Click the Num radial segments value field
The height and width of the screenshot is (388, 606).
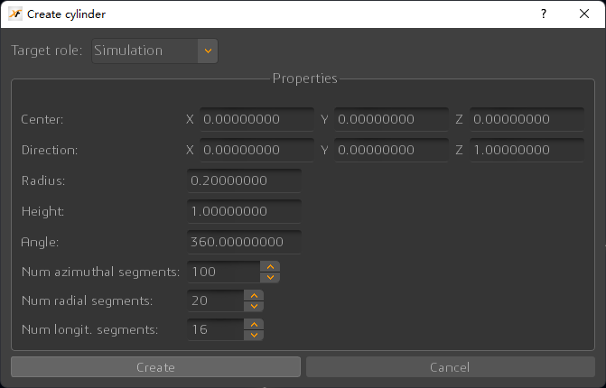coord(215,300)
